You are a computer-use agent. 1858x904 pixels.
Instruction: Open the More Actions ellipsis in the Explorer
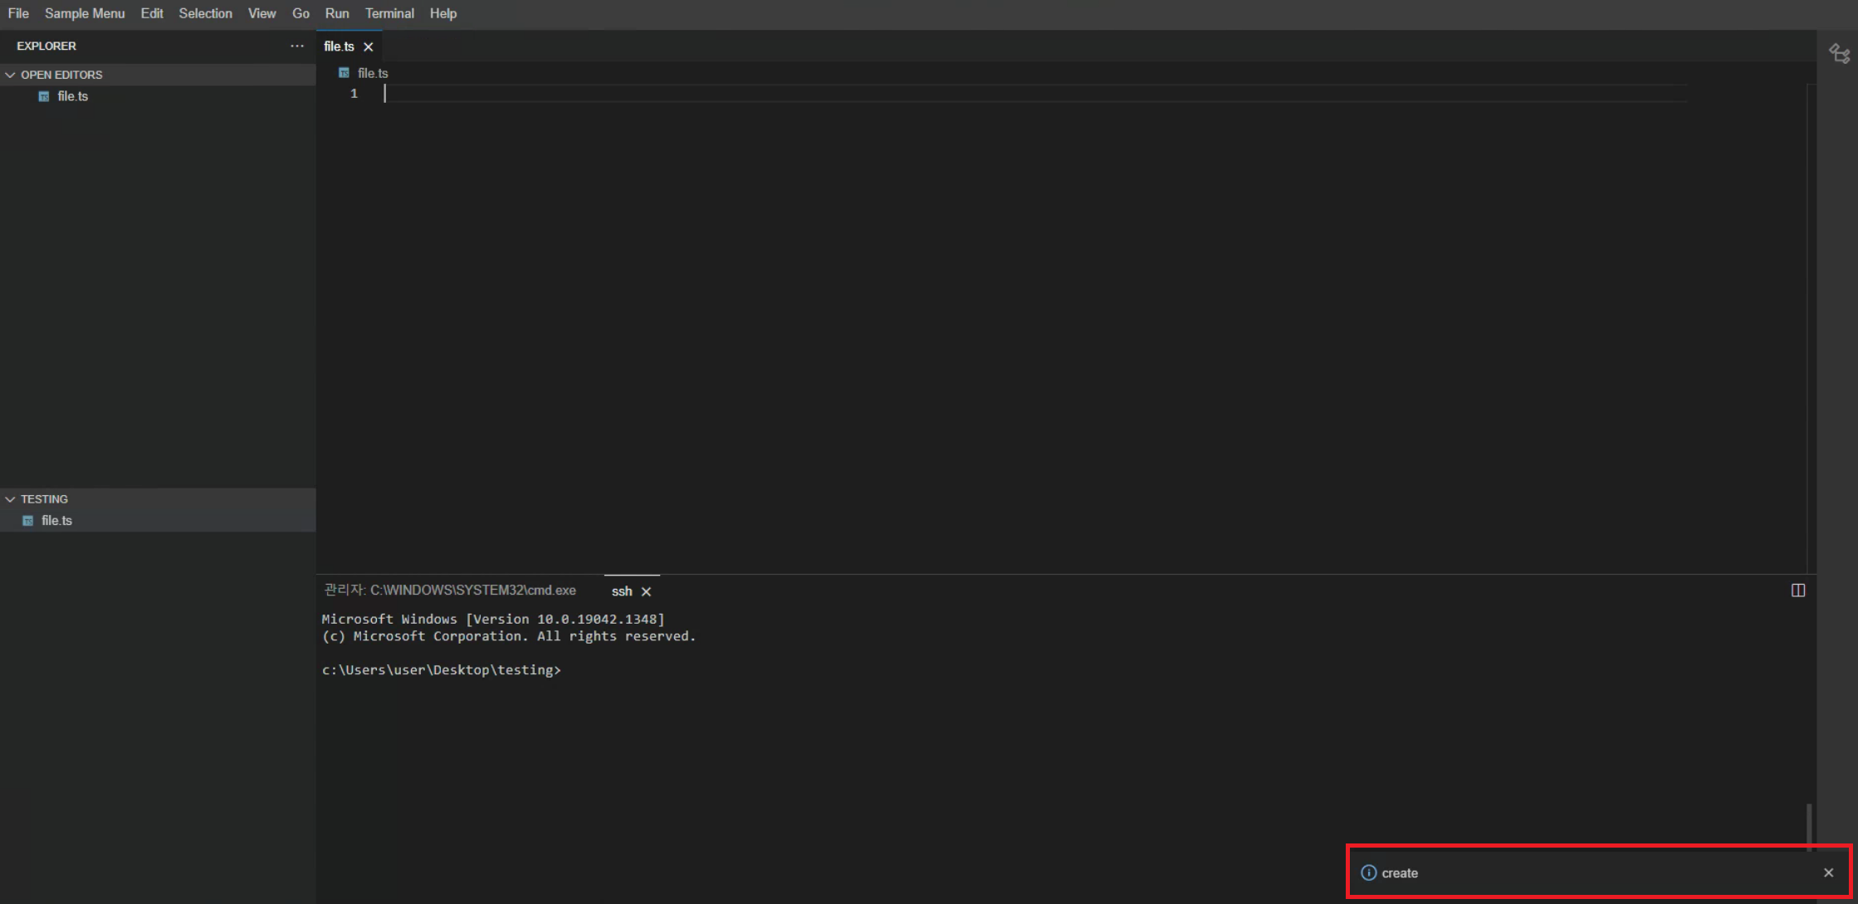coord(297,46)
